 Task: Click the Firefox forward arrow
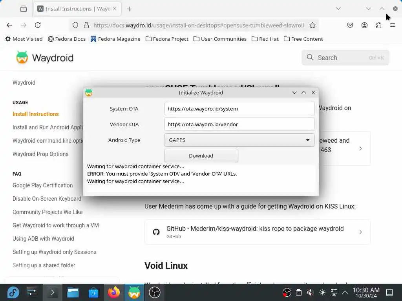click(24, 25)
